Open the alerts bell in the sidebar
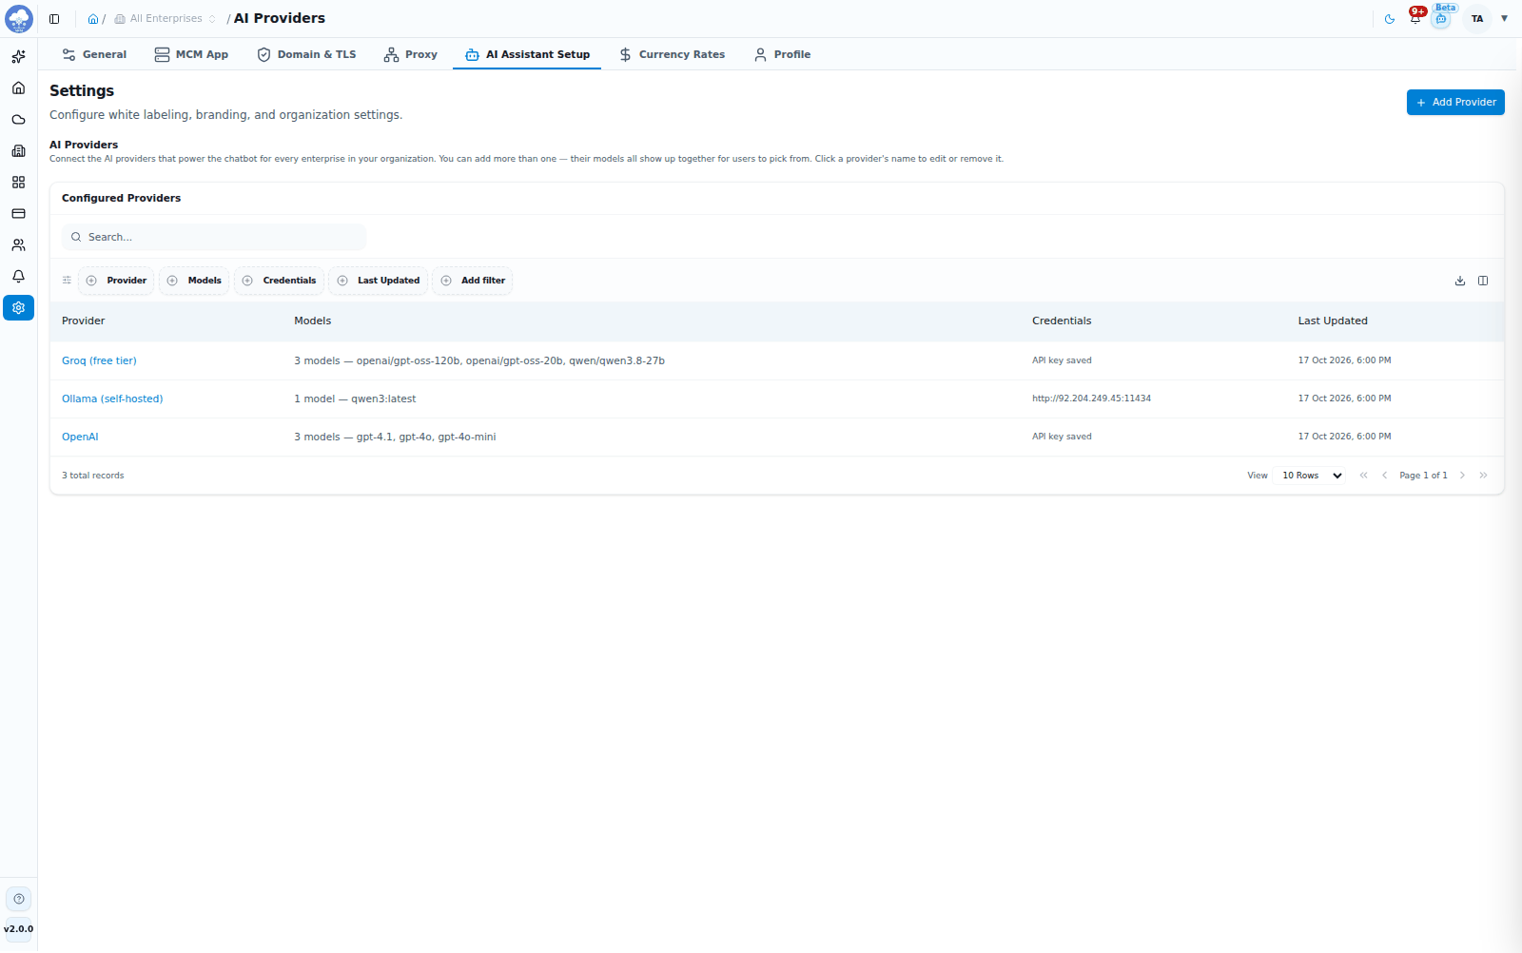The image size is (1522, 953). (18, 277)
